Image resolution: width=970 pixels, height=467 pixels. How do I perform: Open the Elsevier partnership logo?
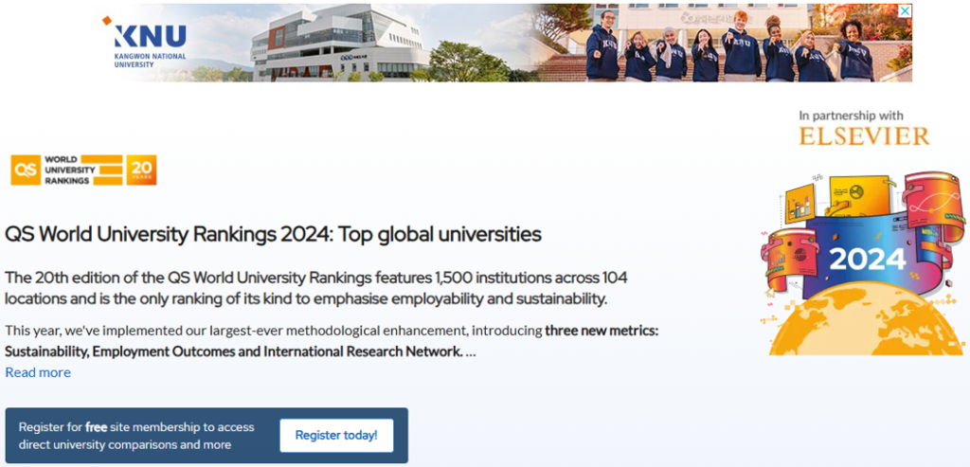864,136
